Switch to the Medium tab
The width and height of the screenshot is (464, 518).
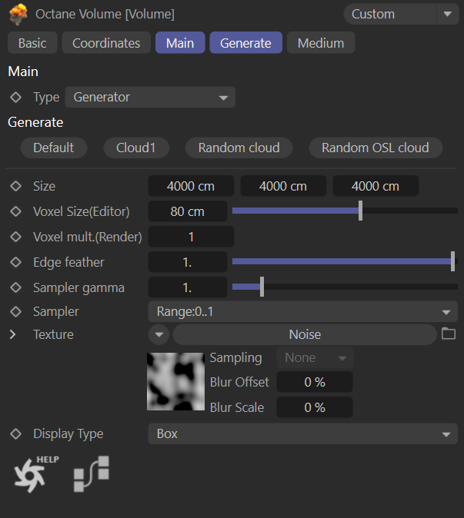tap(320, 43)
